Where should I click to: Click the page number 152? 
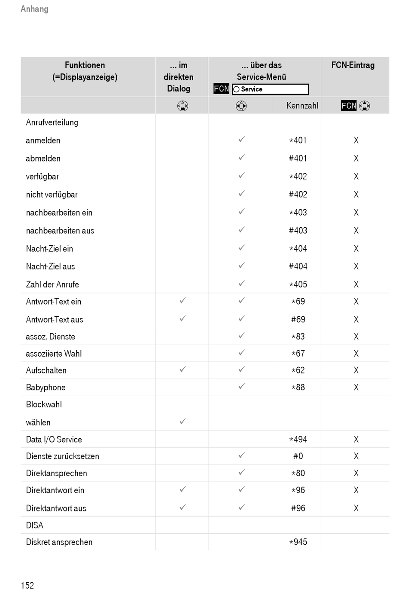(27, 585)
